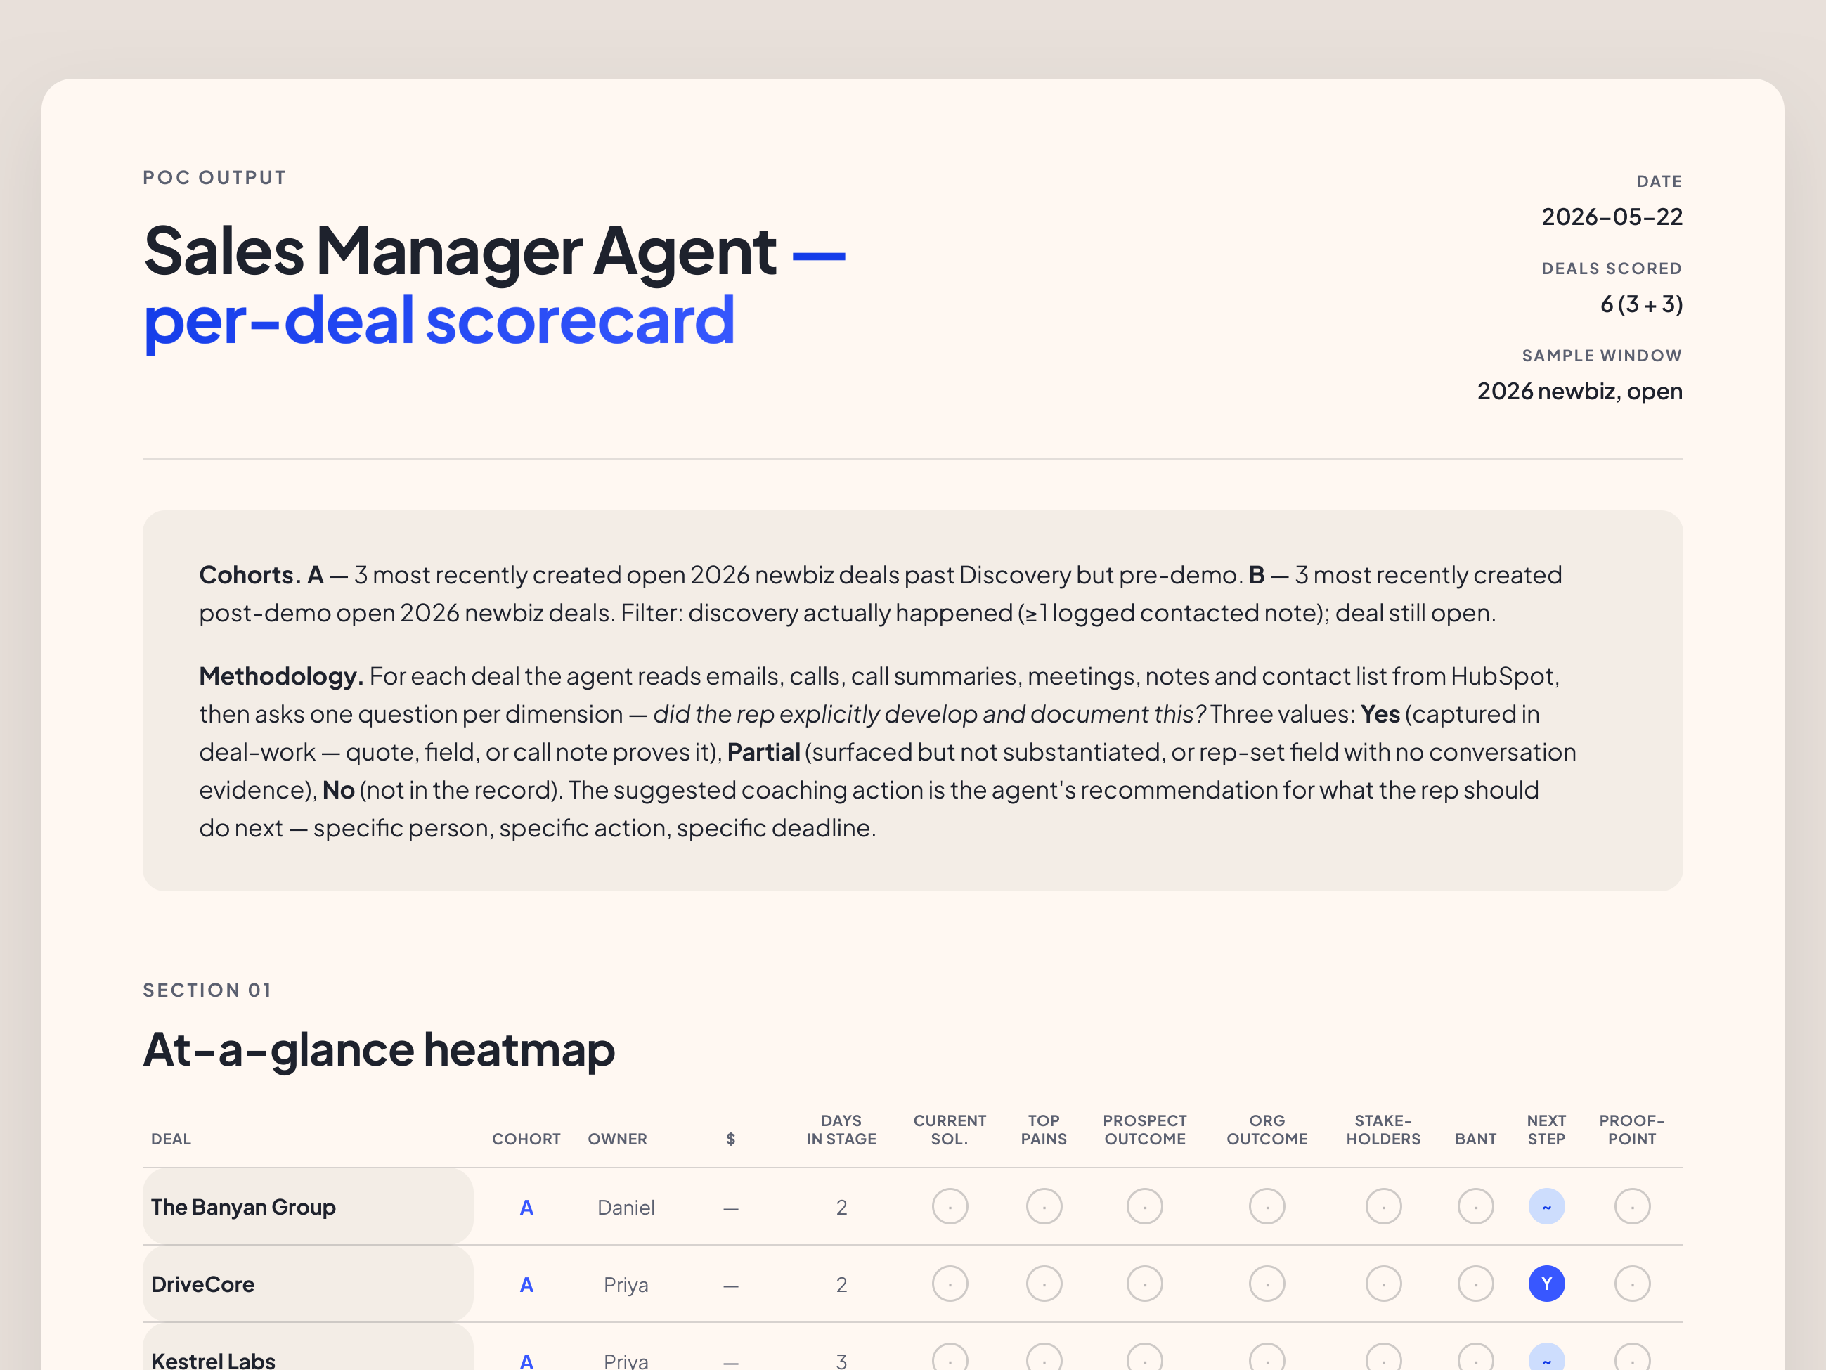Click The Banyan Group Top Pains circle
This screenshot has width=1826, height=1370.
[1044, 1206]
